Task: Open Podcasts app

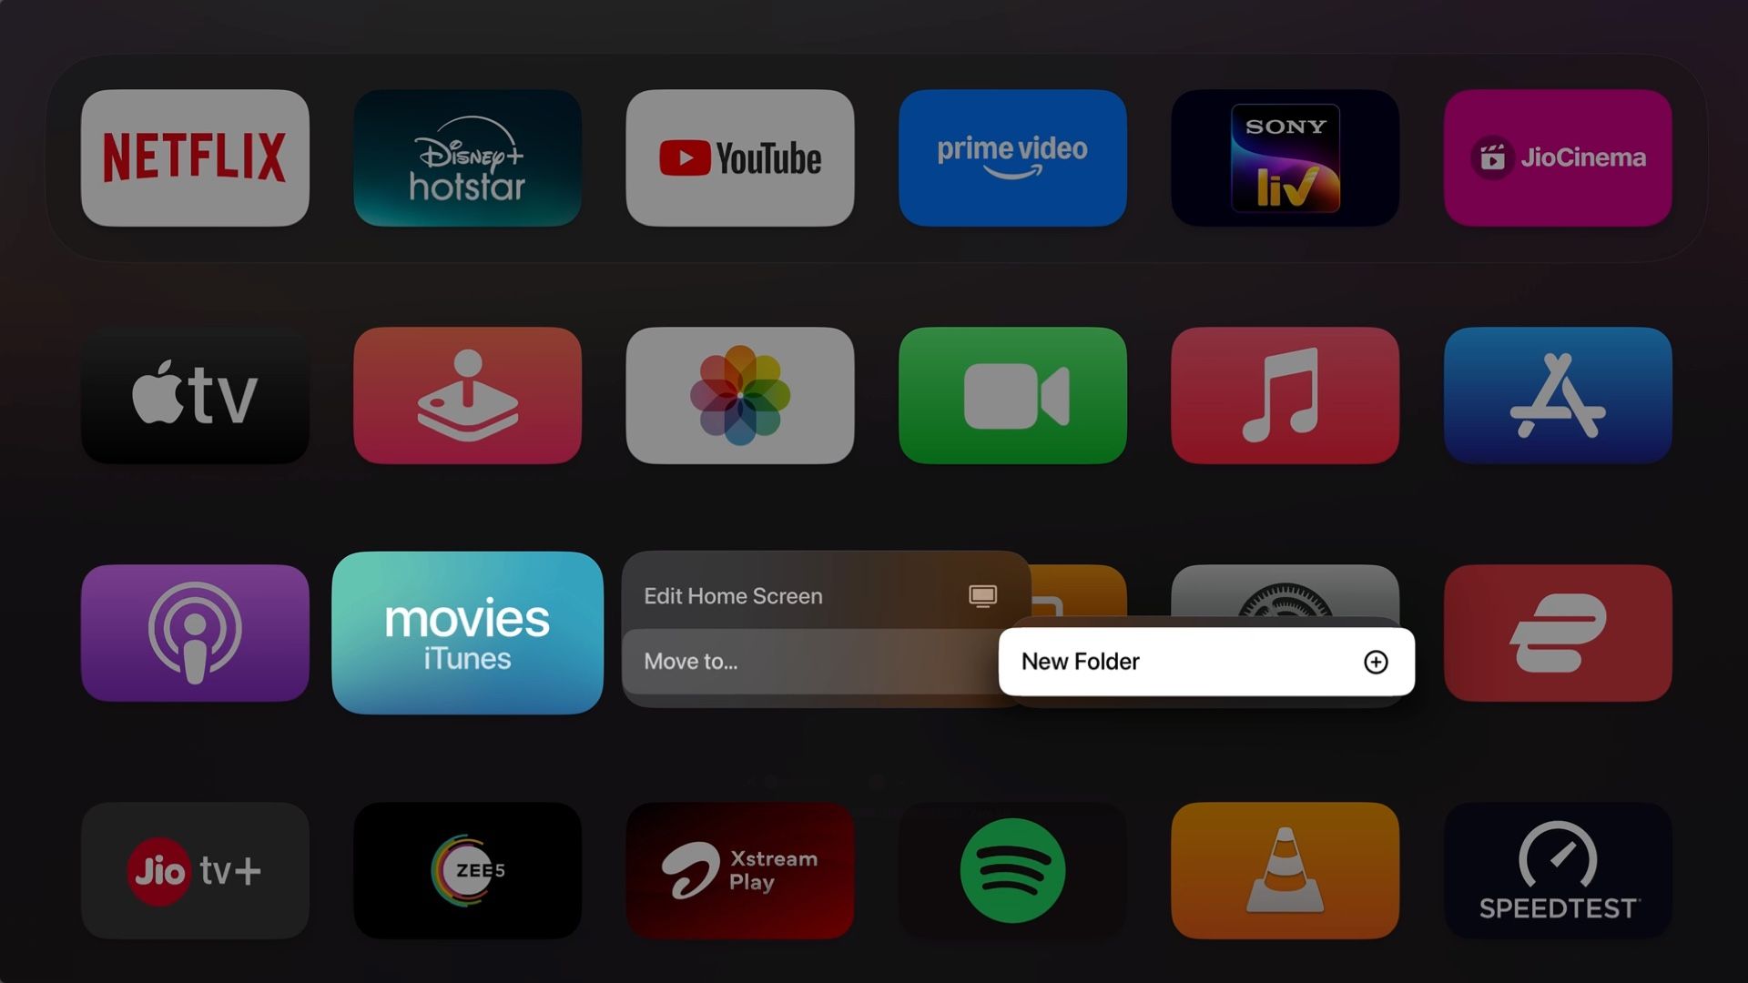Action: (x=195, y=633)
